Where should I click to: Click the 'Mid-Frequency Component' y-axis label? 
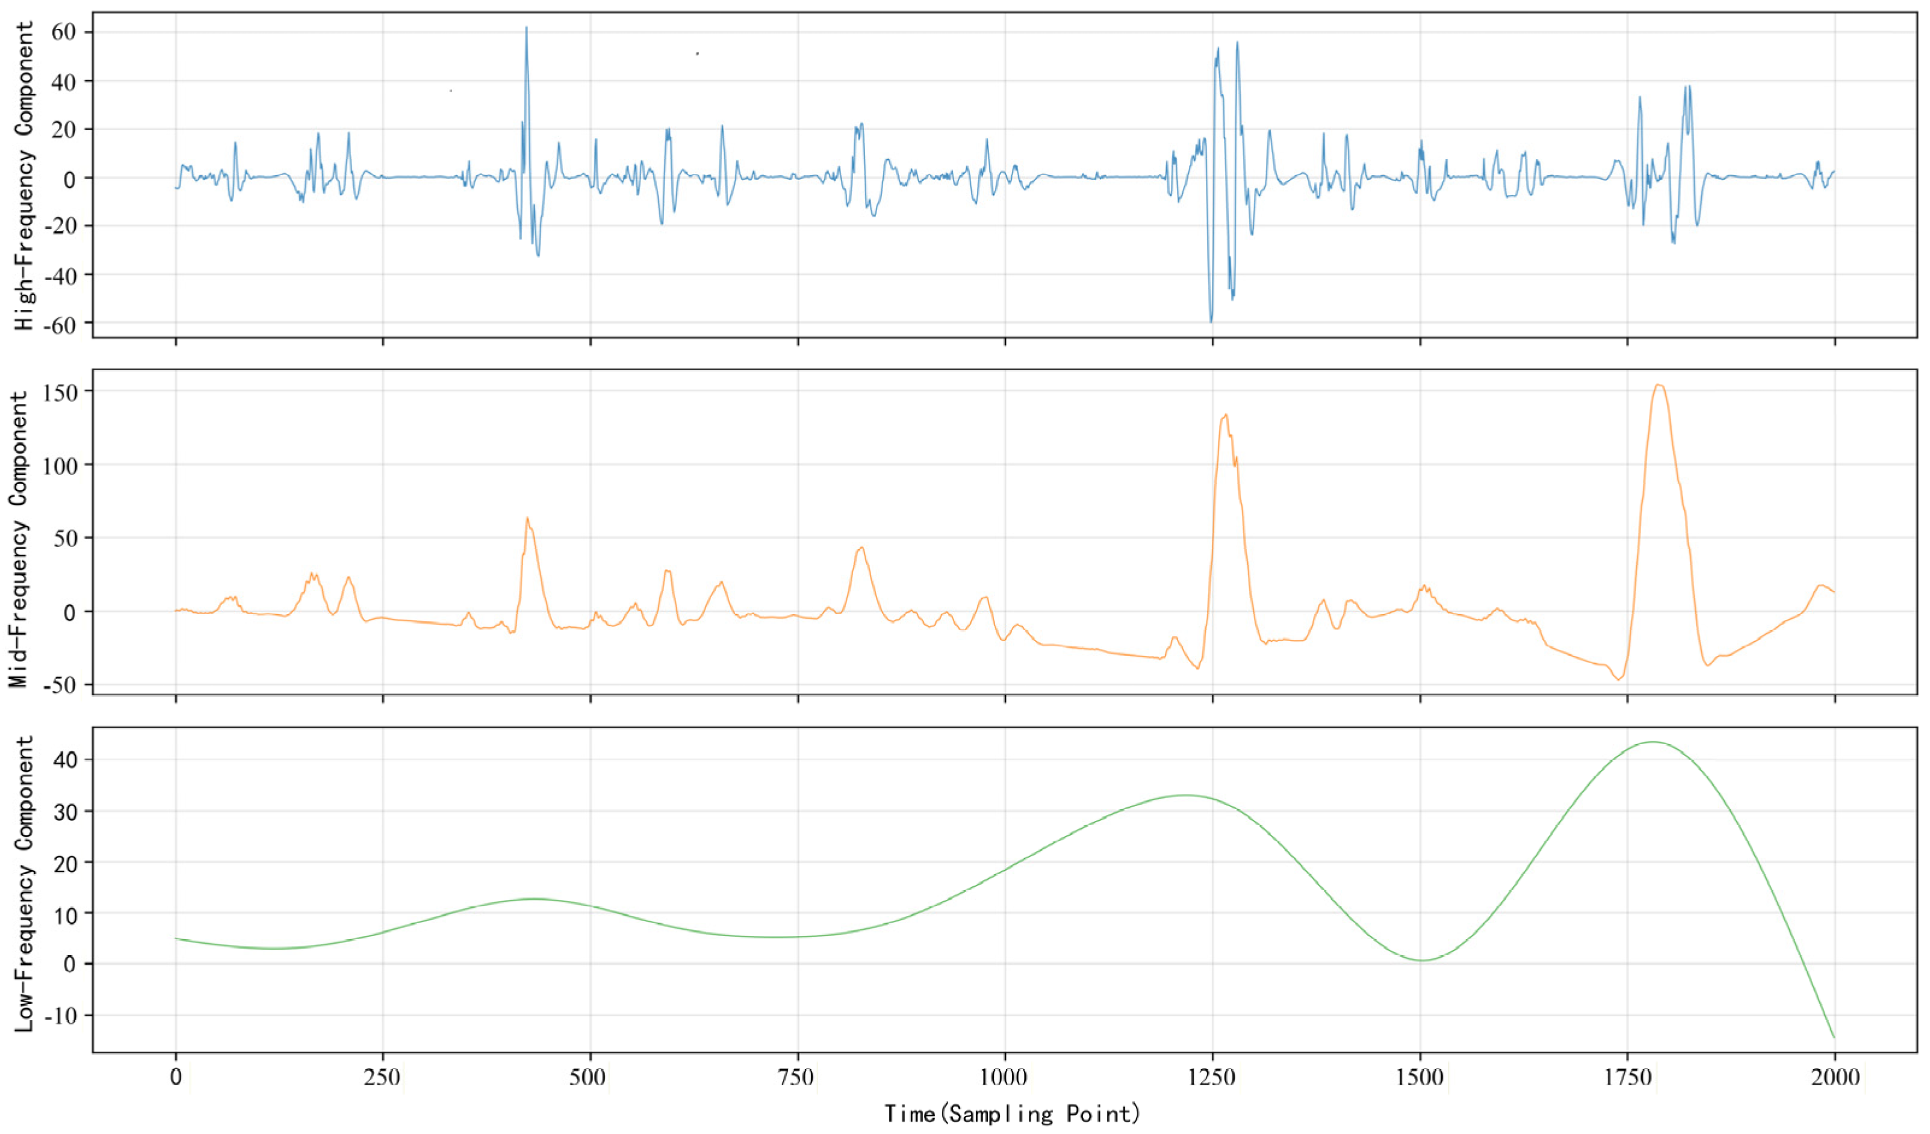pyautogui.click(x=19, y=539)
